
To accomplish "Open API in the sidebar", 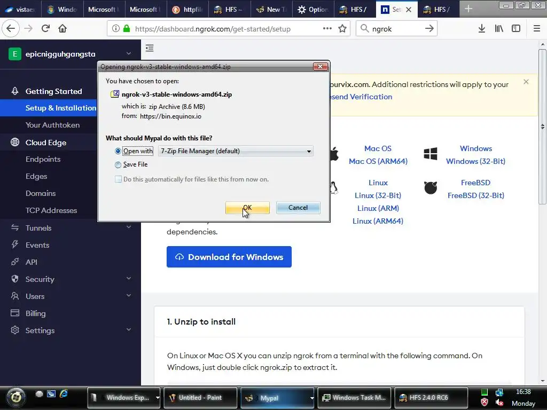I will pos(32,262).
